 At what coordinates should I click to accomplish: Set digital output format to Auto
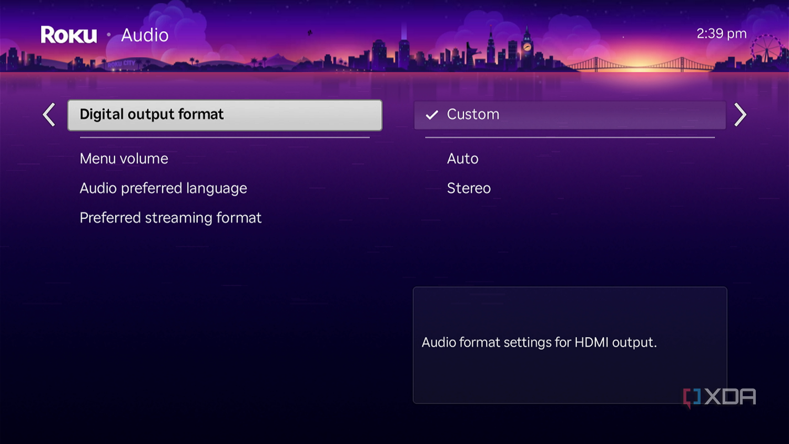coord(463,158)
